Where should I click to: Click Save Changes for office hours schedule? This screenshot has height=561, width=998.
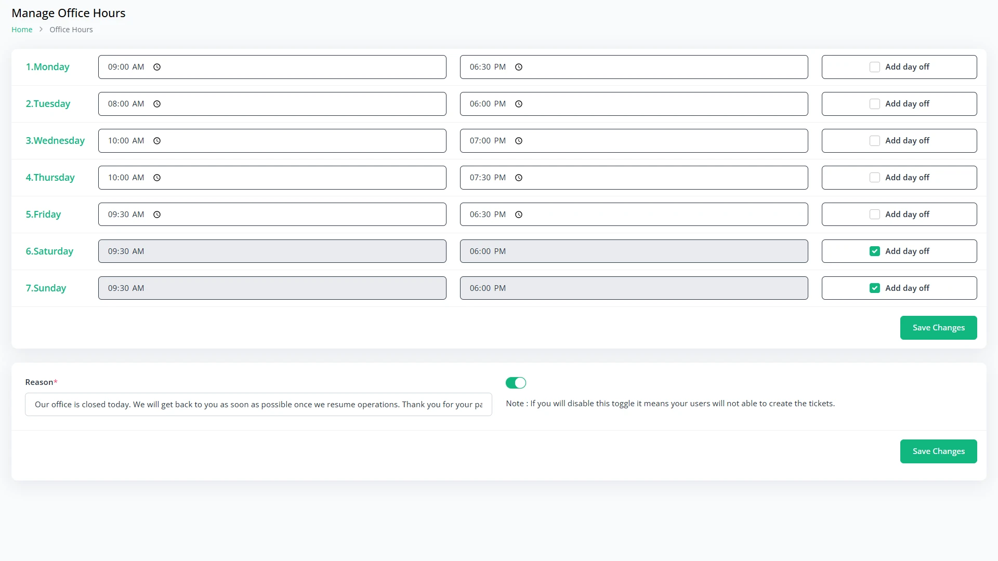click(938, 328)
